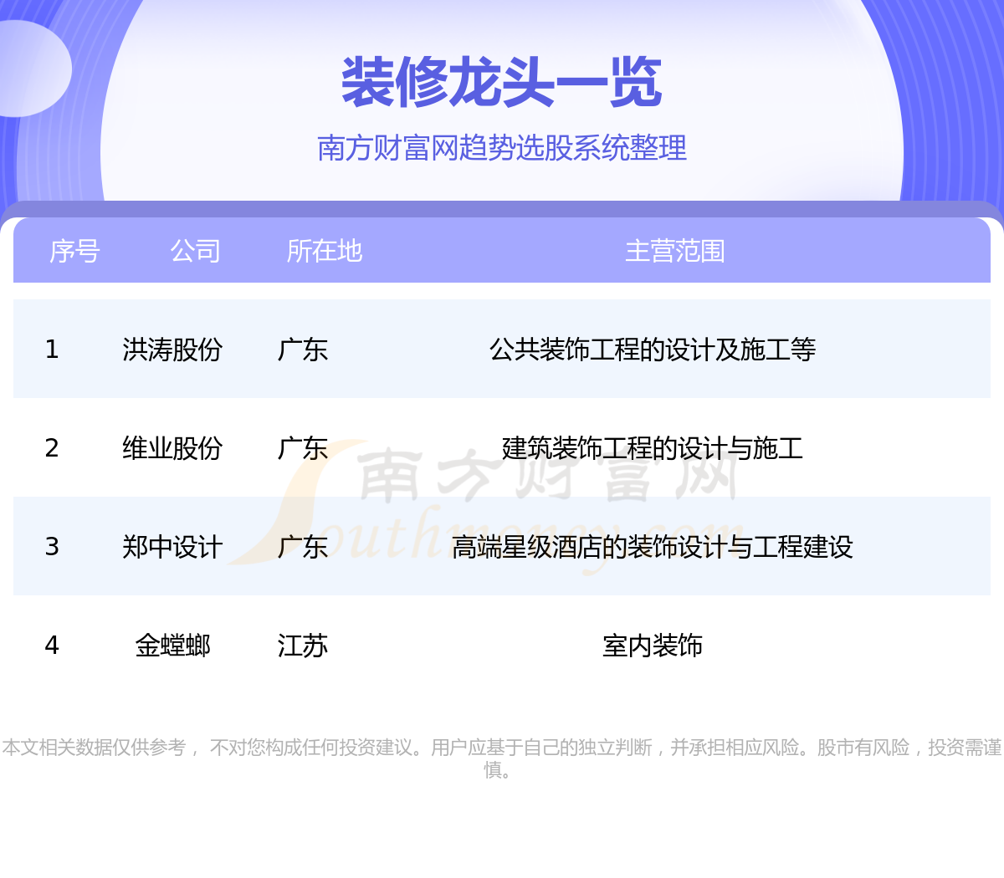Click row number 4 cell
This screenshot has width=1004, height=878.
(x=52, y=646)
